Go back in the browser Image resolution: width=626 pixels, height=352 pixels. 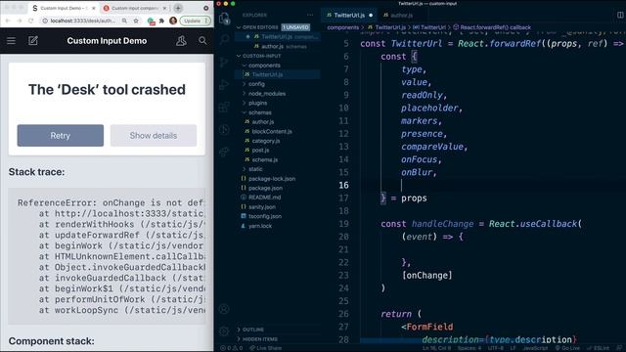pyautogui.click(x=8, y=21)
